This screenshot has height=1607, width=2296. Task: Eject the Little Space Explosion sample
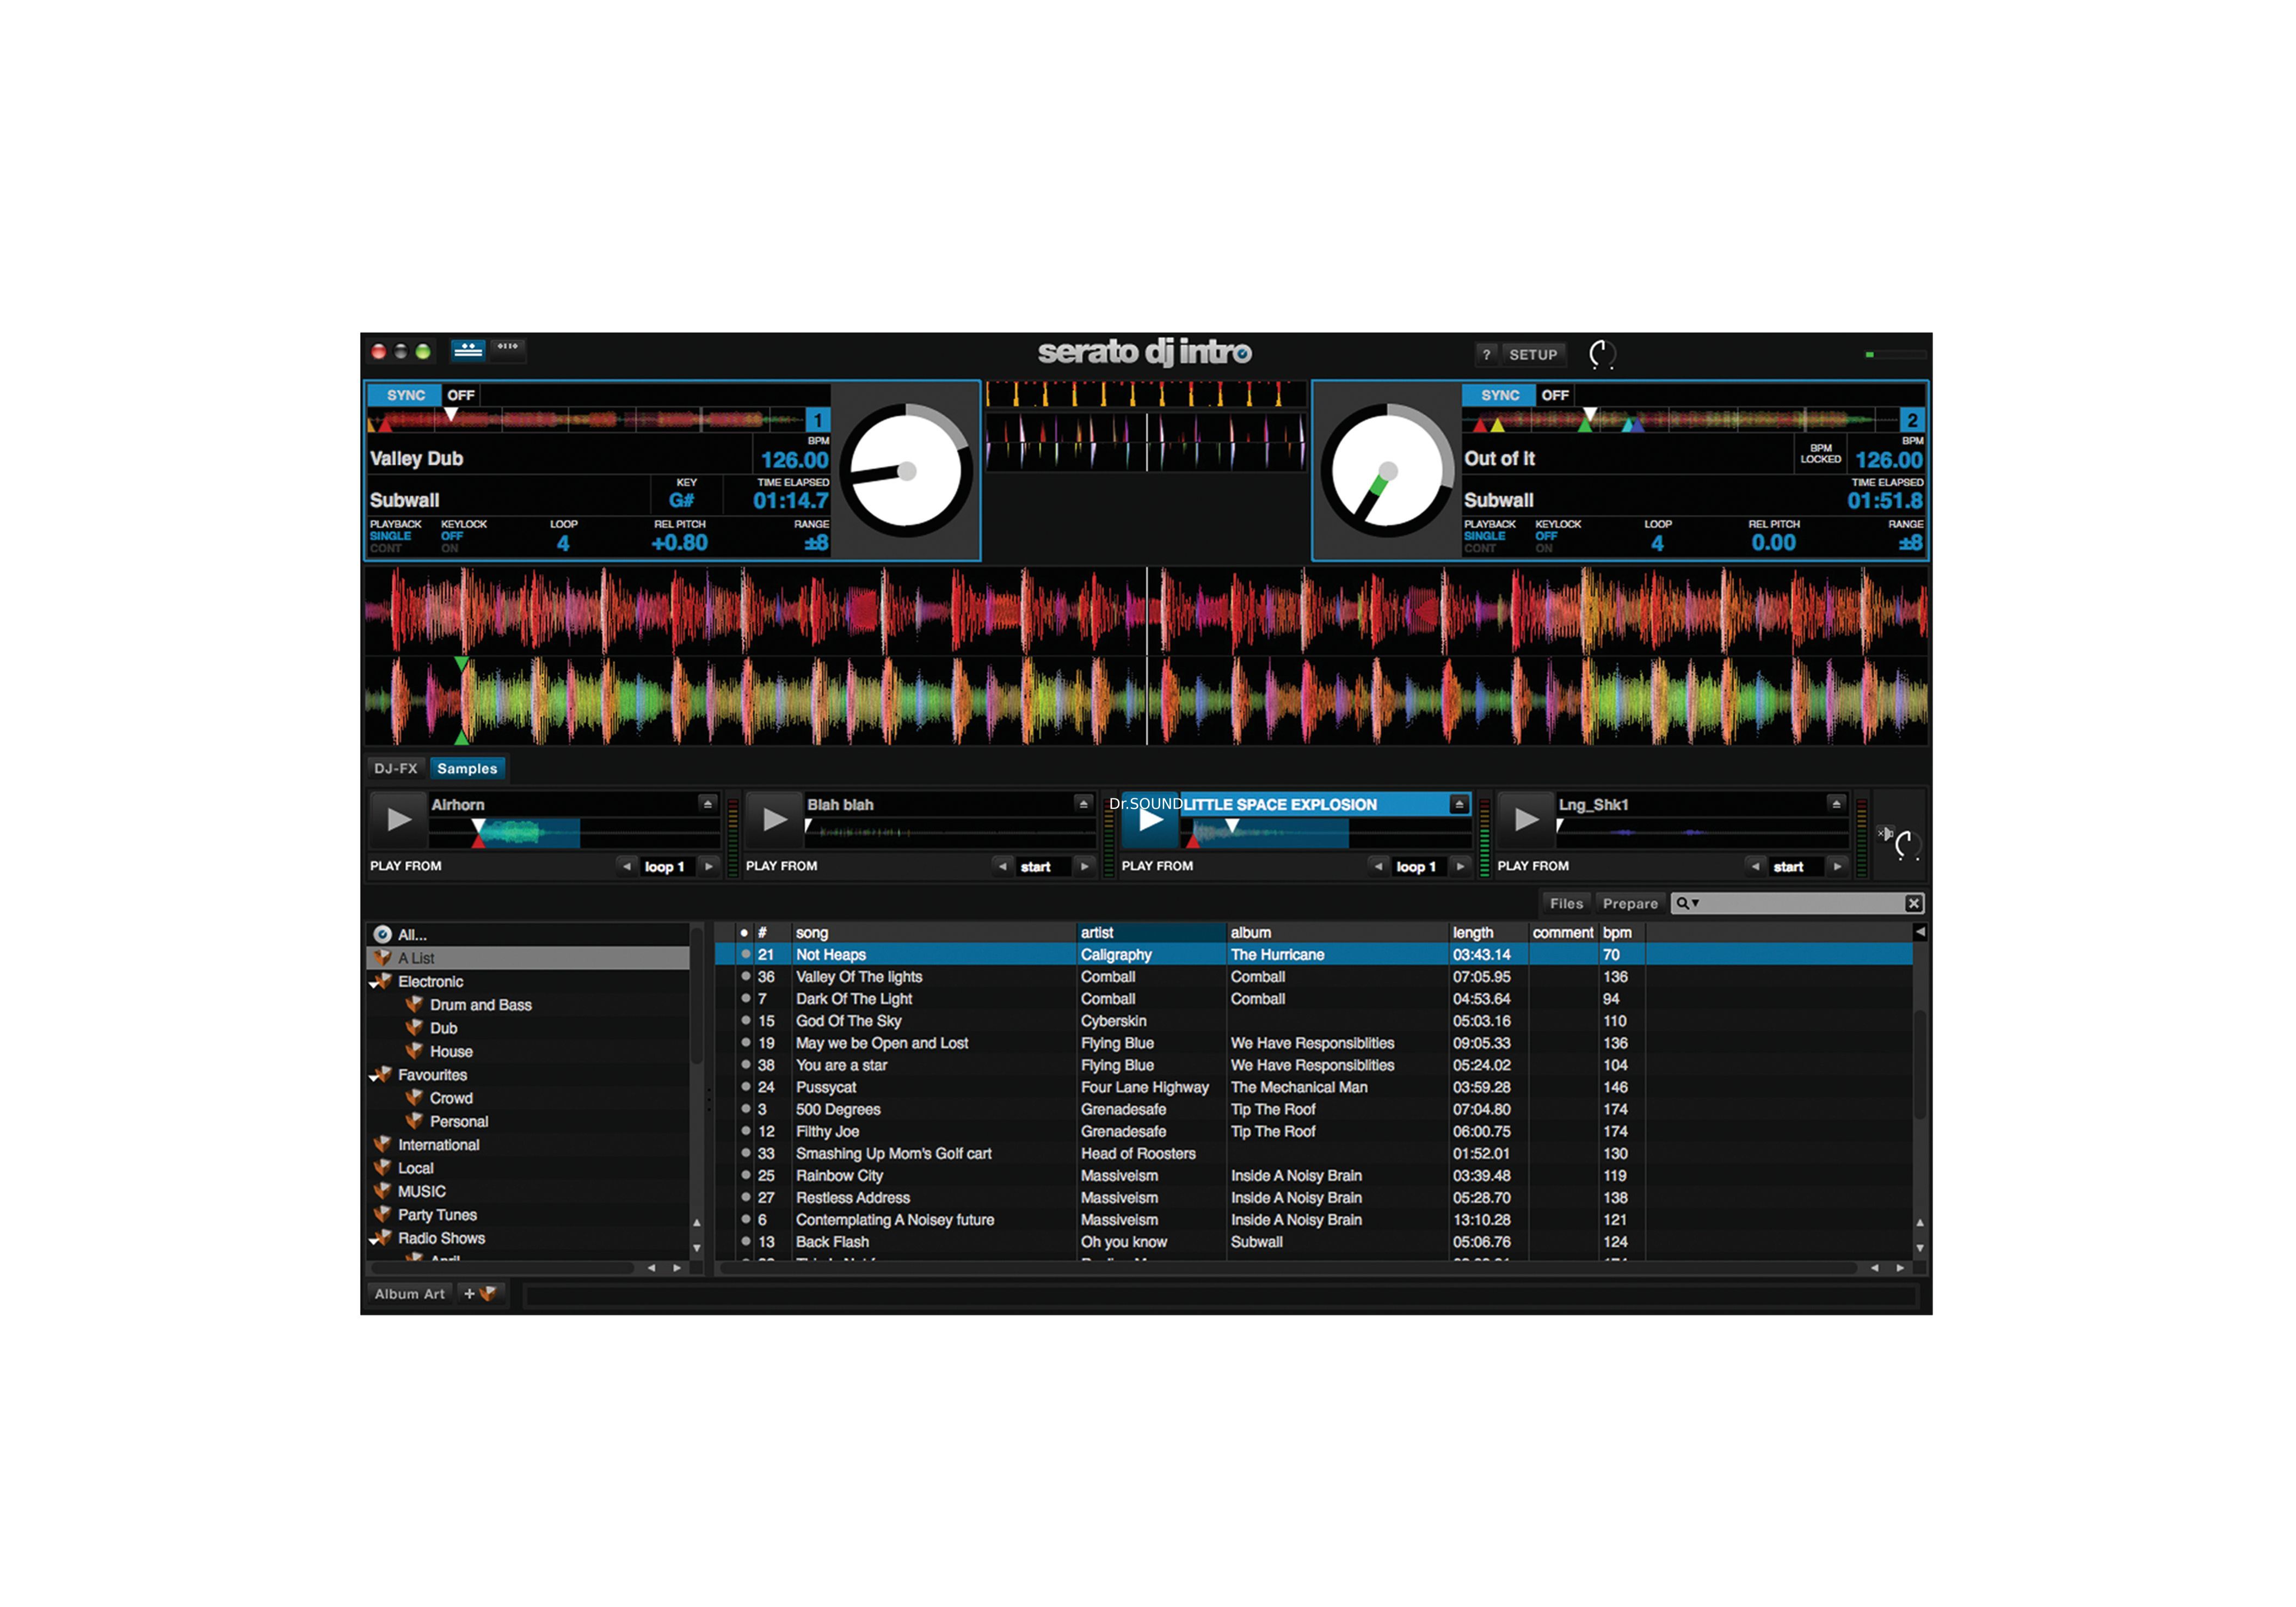[x=1459, y=803]
